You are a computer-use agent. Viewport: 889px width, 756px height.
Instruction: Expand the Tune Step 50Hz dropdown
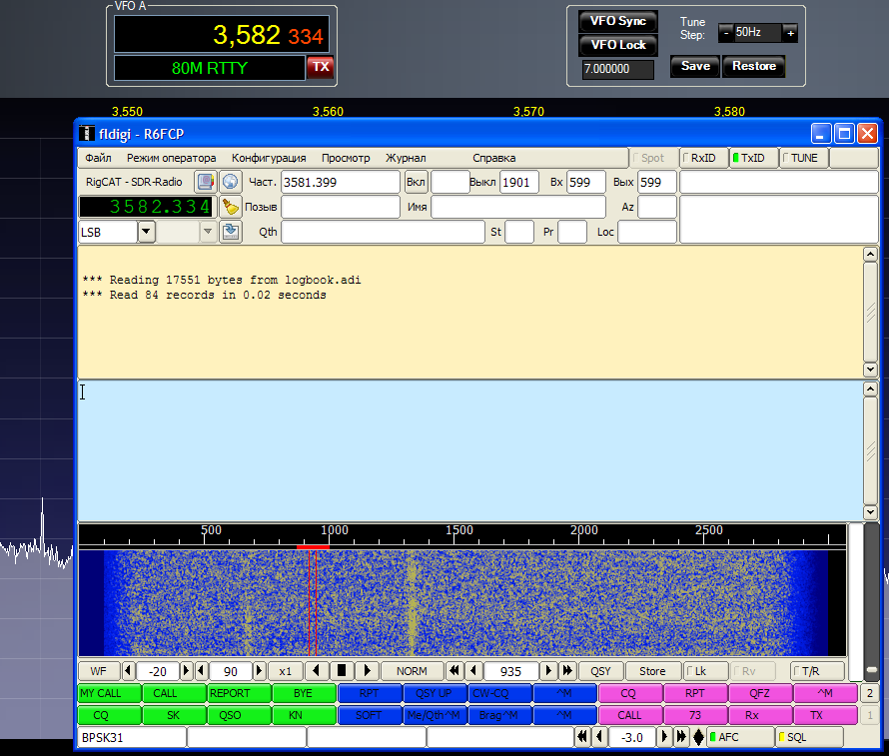pos(756,33)
